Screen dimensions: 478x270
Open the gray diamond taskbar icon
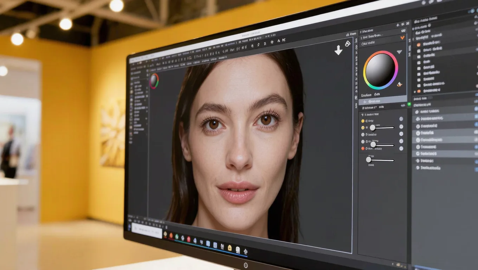183,238
